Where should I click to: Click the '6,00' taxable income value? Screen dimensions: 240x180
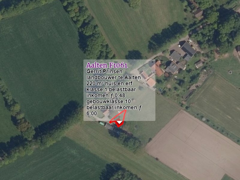coord(92,113)
